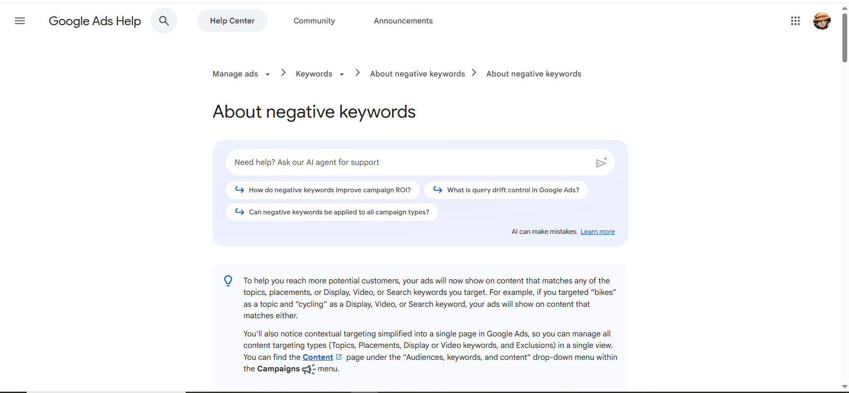The width and height of the screenshot is (849, 393).
Task: Follow the Content hyperlink
Action: (x=317, y=357)
